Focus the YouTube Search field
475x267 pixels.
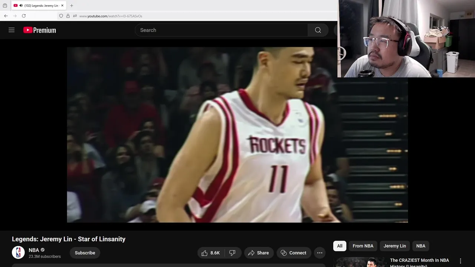pyautogui.click(x=221, y=30)
